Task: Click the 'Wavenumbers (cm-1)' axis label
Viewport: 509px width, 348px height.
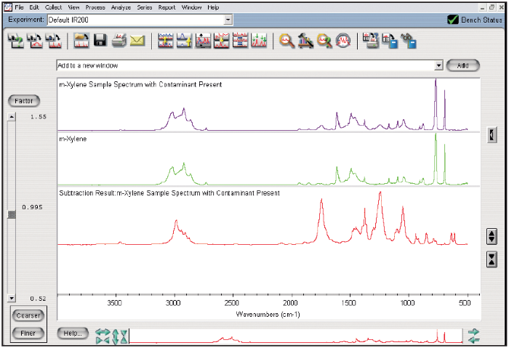Action: point(268,314)
